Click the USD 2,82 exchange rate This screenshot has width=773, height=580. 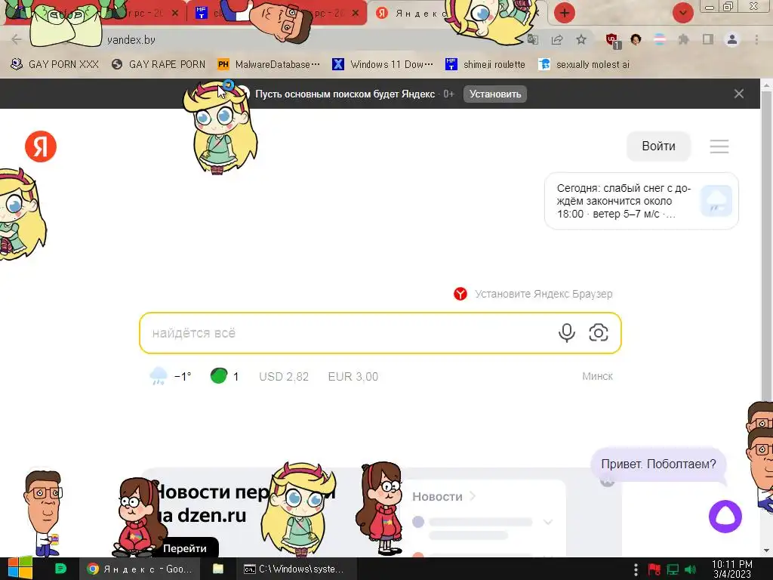[x=284, y=377]
